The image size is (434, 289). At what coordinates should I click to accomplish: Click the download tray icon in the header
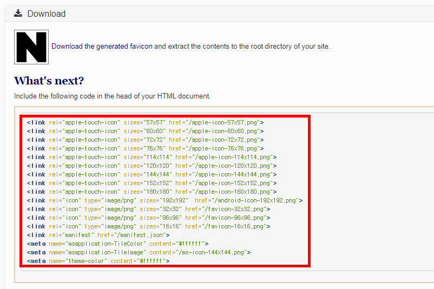click(x=18, y=14)
